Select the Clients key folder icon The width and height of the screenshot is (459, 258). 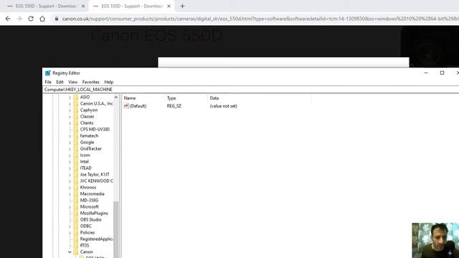click(76, 123)
